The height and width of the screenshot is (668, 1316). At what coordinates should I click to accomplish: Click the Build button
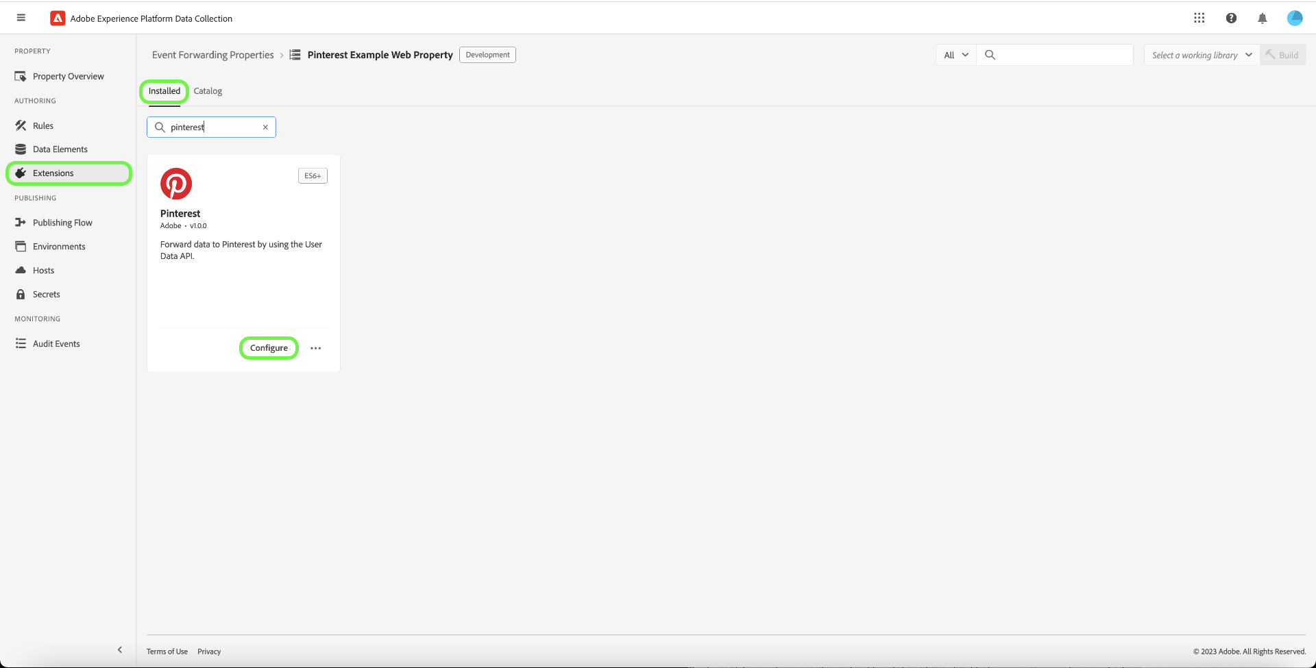pos(1282,55)
